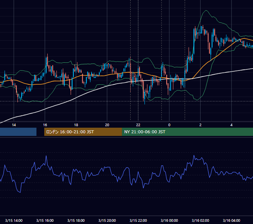Select the 22 hour axis label
Screen dimensions: 253x224
click(138, 125)
